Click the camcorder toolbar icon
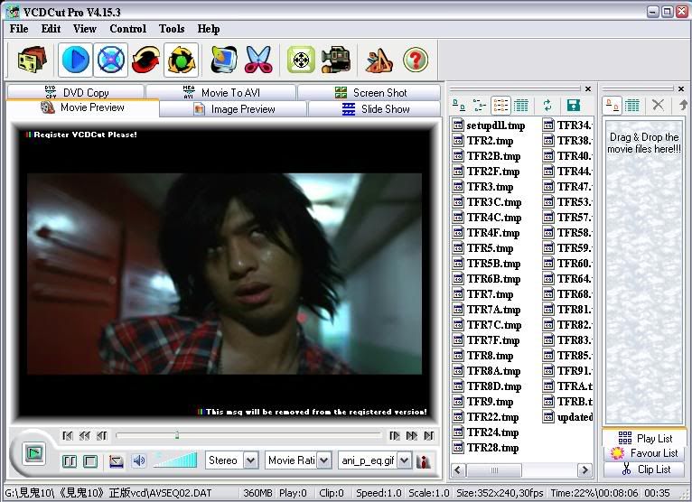Viewport: 692px width, 502px height. pyautogui.click(x=336, y=60)
